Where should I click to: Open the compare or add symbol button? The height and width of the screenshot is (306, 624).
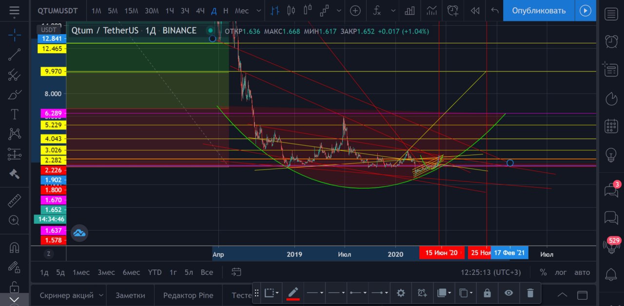click(x=355, y=10)
